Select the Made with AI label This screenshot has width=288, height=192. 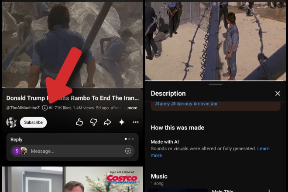point(165,142)
